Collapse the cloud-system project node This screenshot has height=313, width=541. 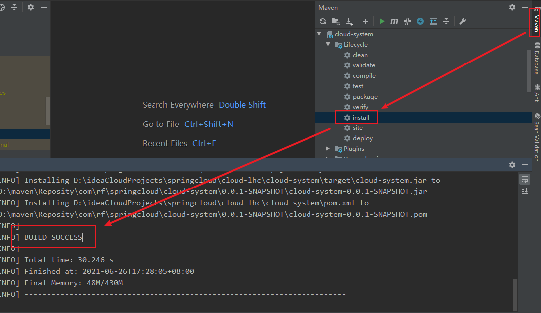pos(319,34)
